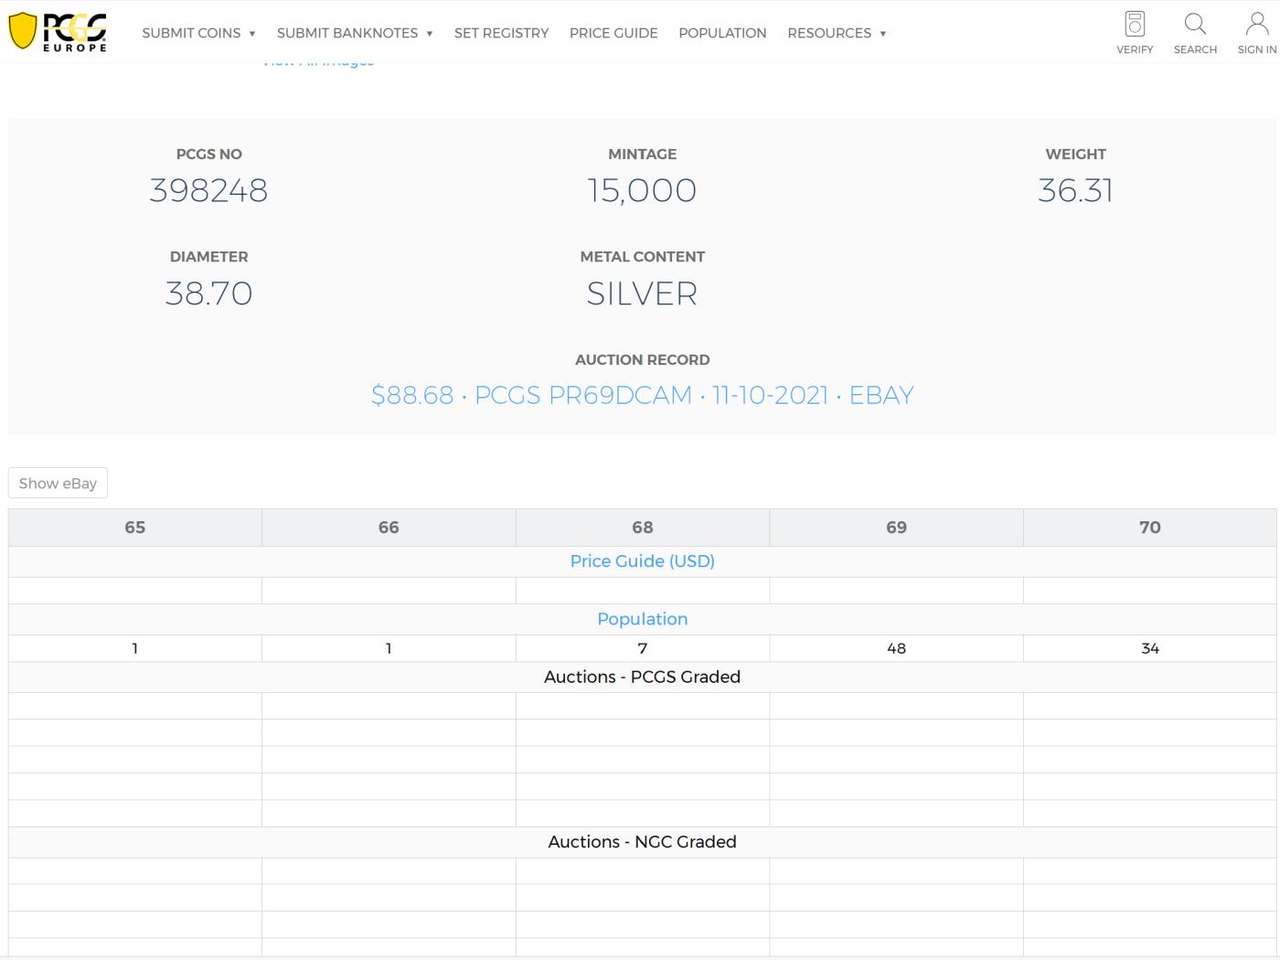Click the Population link in the table
The width and height of the screenshot is (1280, 960).
(x=642, y=619)
